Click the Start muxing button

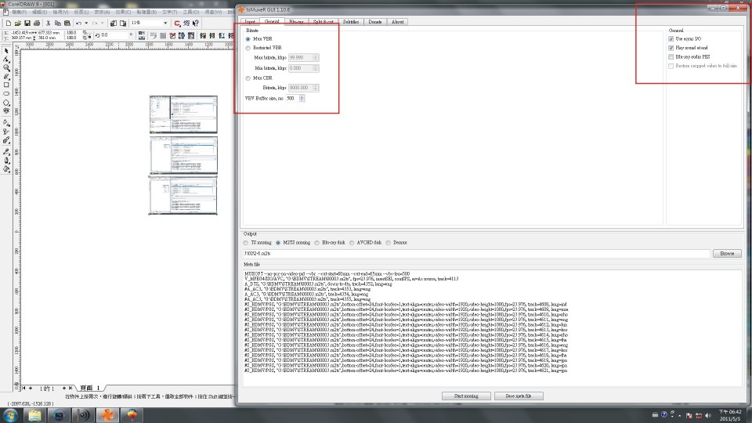coord(466,396)
